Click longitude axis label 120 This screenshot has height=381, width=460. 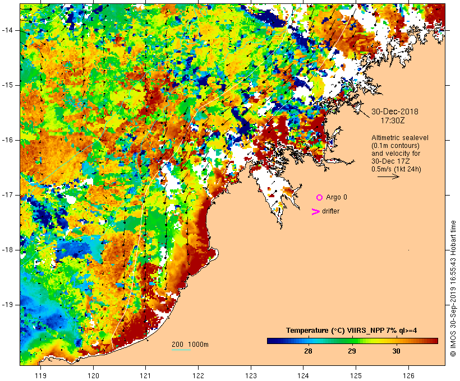click(x=93, y=375)
